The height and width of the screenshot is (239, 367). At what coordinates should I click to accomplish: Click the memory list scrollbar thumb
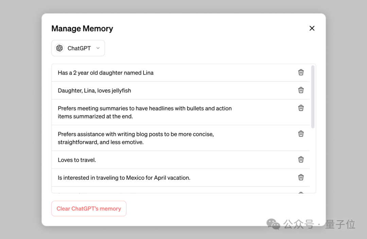(x=313, y=97)
